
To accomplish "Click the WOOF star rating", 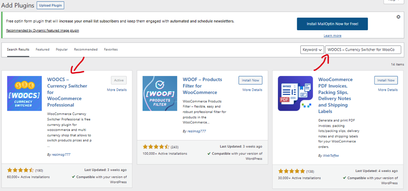I will tap(156, 147).
